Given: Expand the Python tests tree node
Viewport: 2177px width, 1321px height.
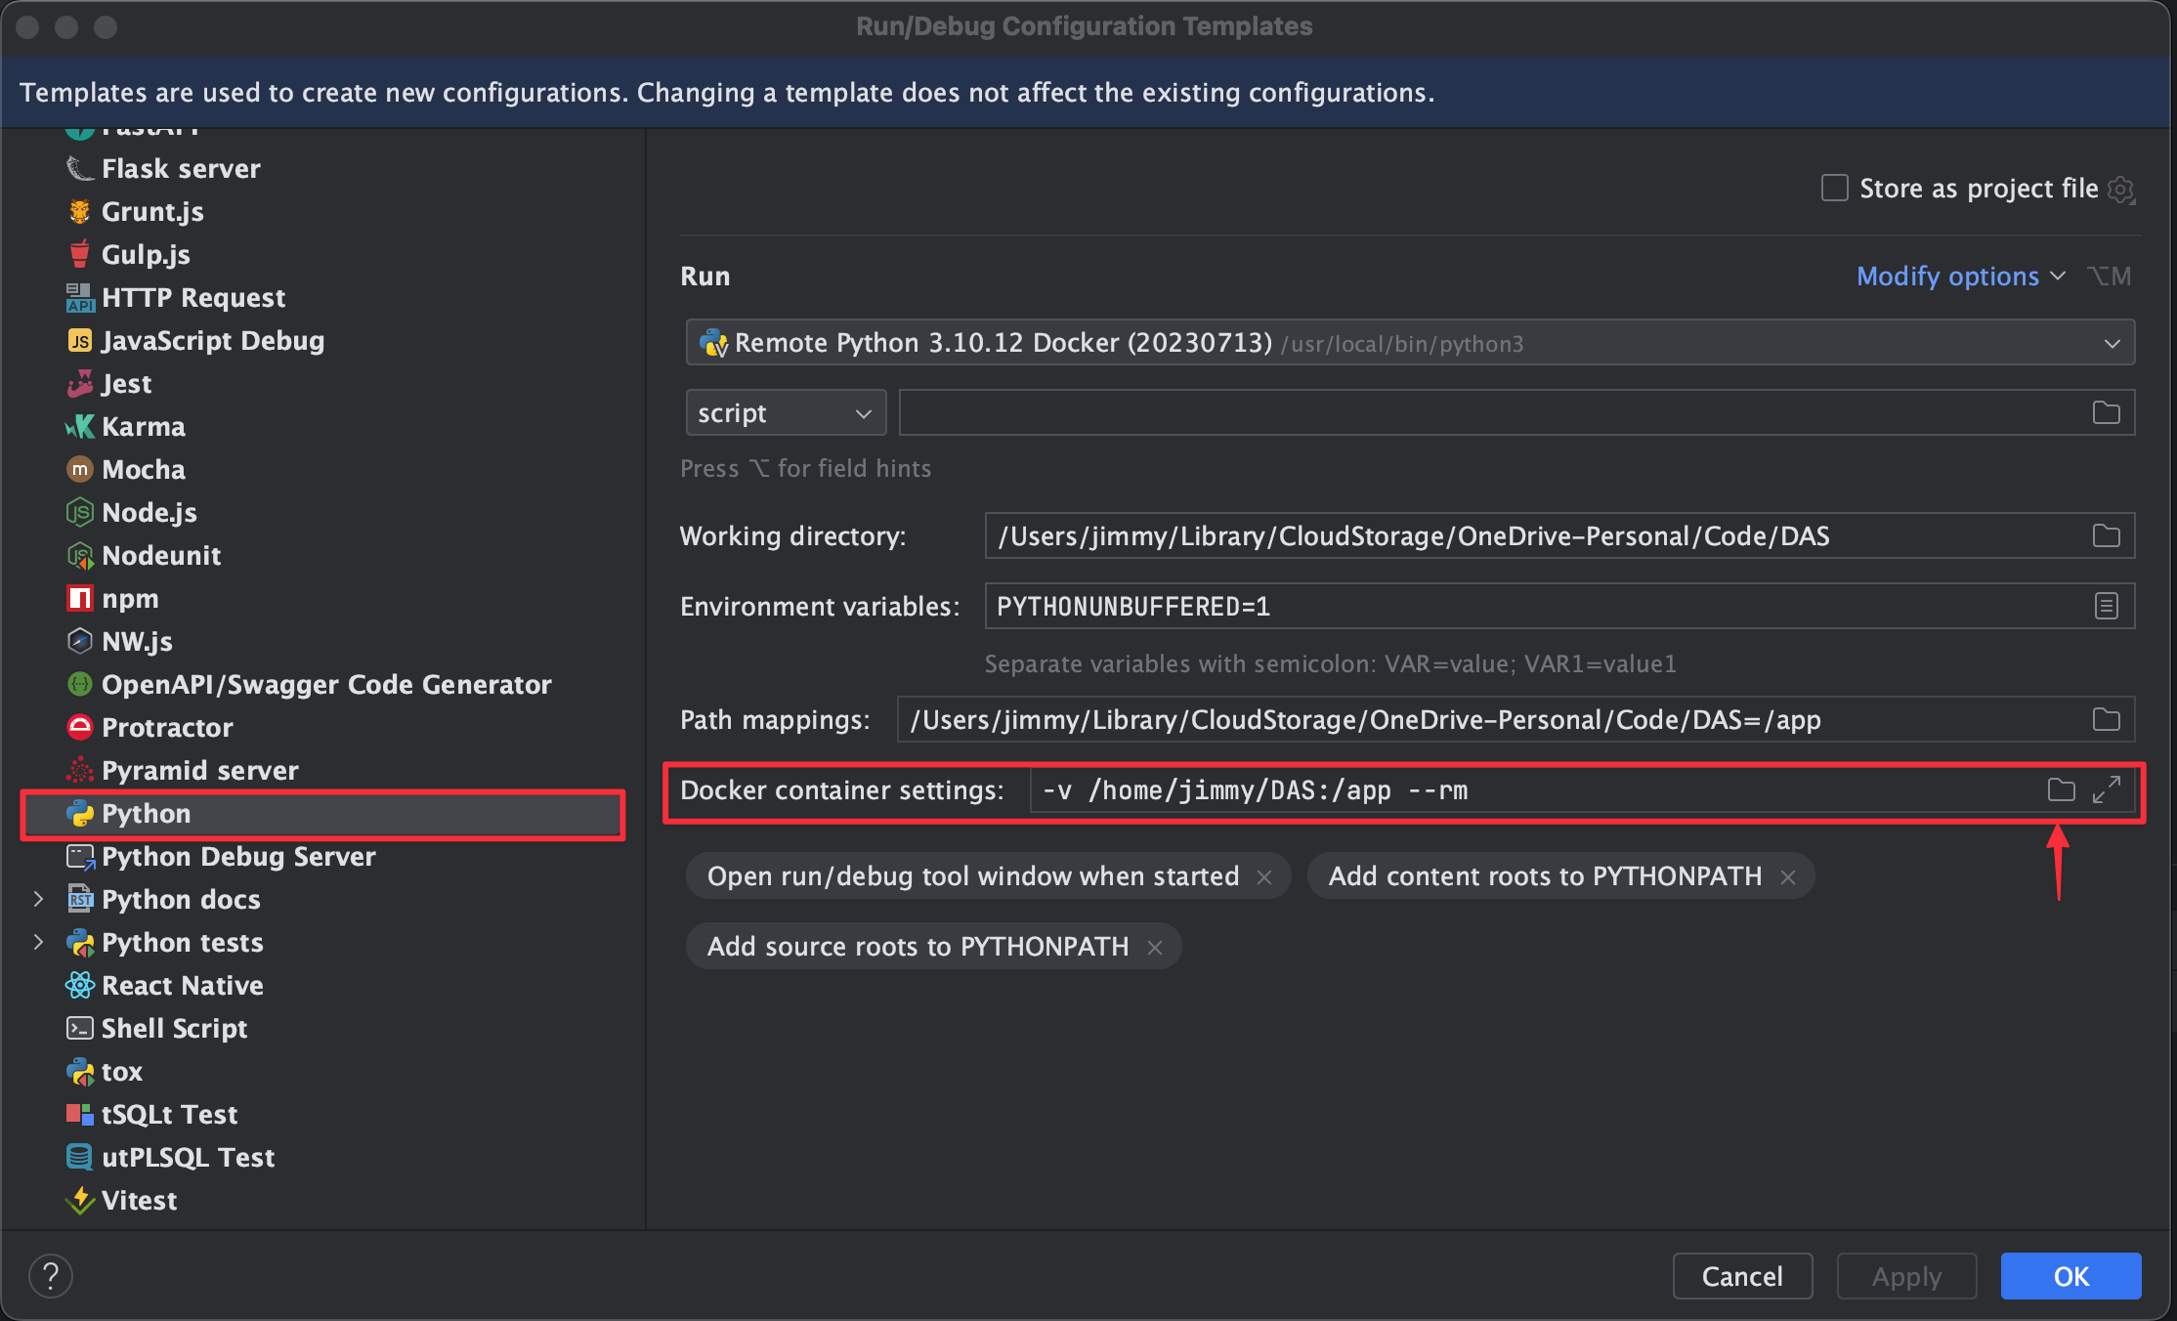Looking at the screenshot, I should tap(38, 942).
